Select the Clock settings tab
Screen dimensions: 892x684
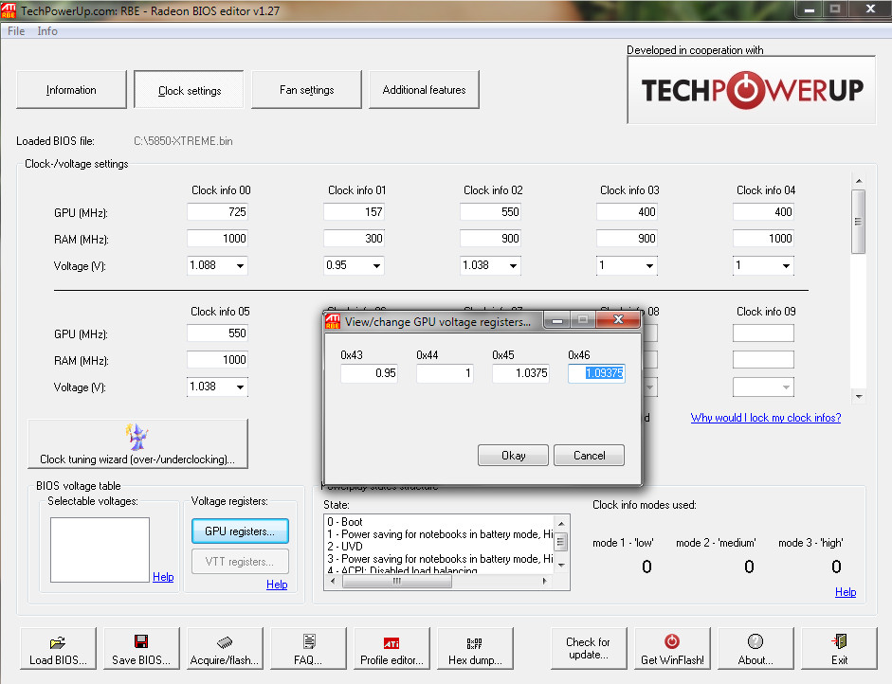[190, 90]
